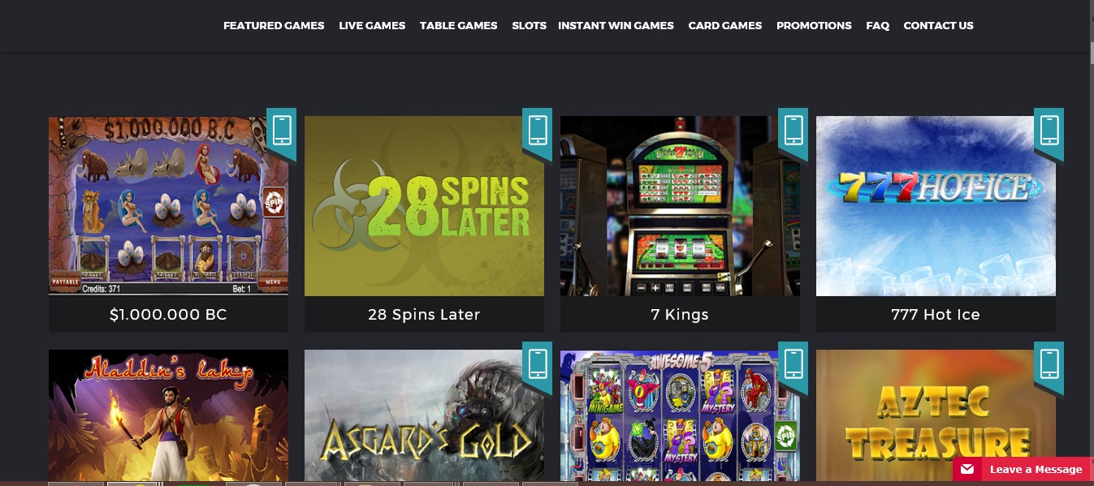Visit the Promotions page

point(814,26)
